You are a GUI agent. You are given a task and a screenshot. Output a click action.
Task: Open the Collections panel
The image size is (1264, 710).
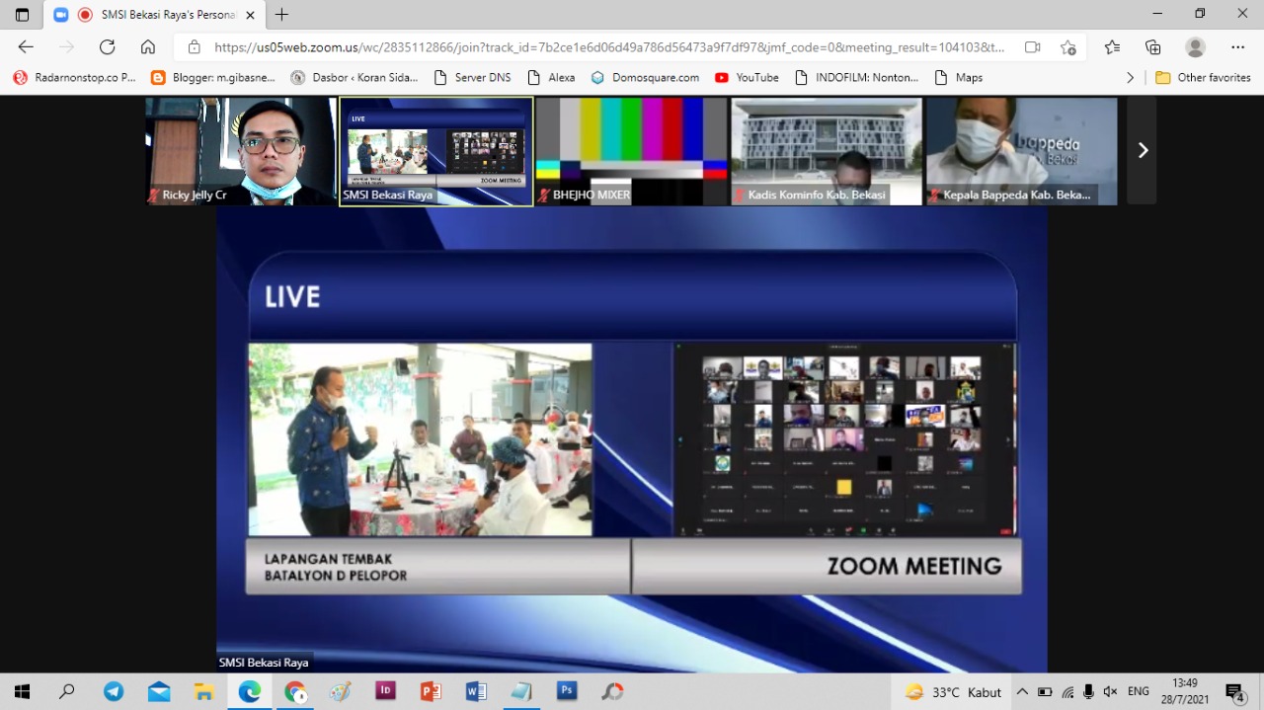1153,47
